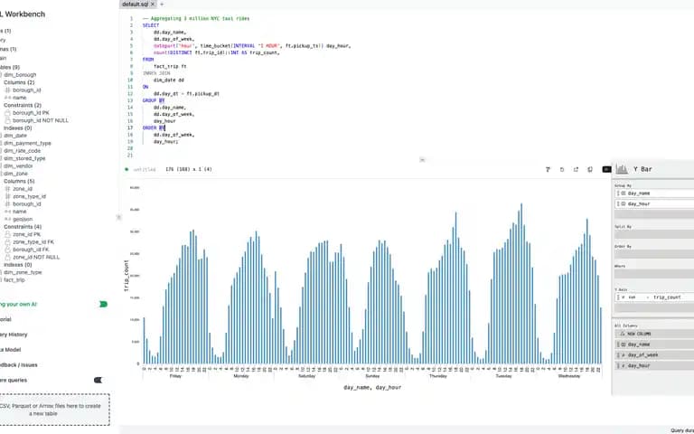Click the file drop zone to create table
This screenshot has width=694, height=434.
(x=54, y=410)
